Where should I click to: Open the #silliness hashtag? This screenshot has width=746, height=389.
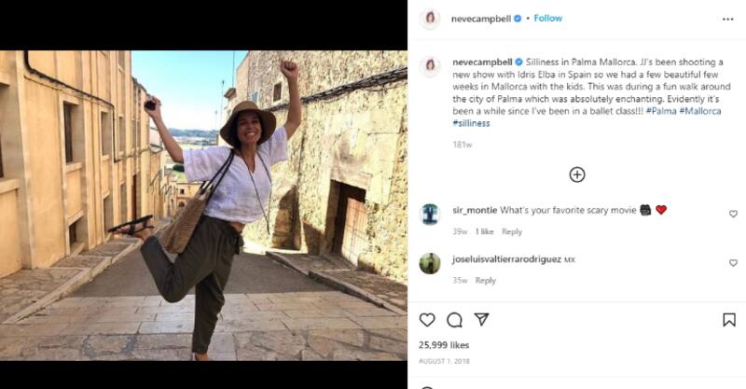pyautogui.click(x=474, y=123)
